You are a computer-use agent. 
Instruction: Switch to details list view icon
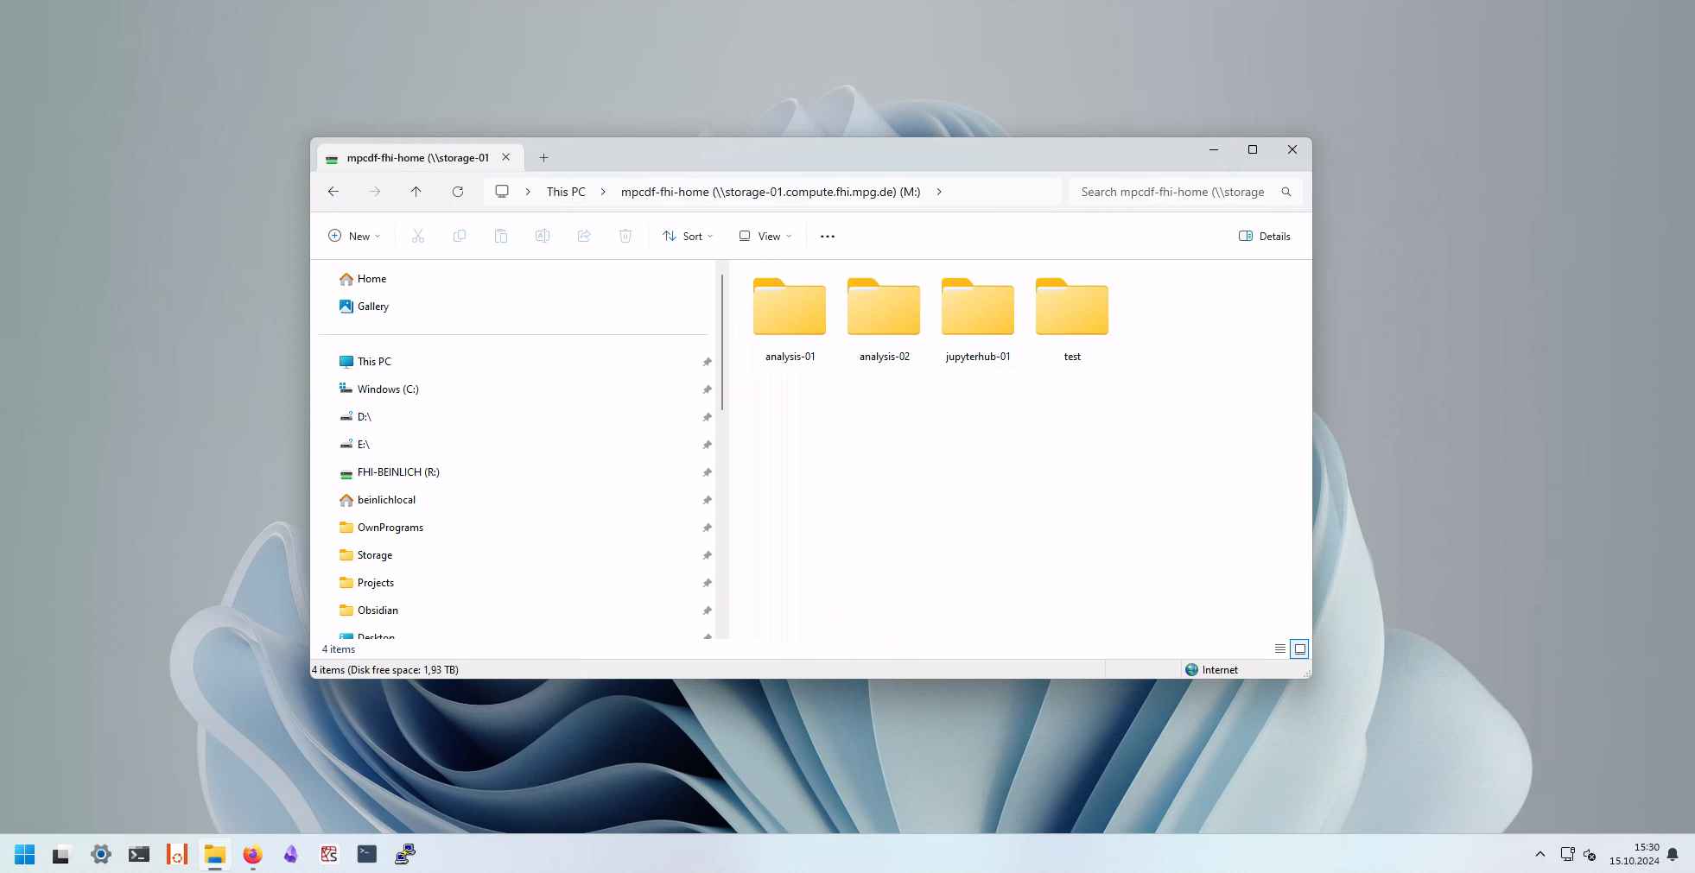(x=1280, y=648)
